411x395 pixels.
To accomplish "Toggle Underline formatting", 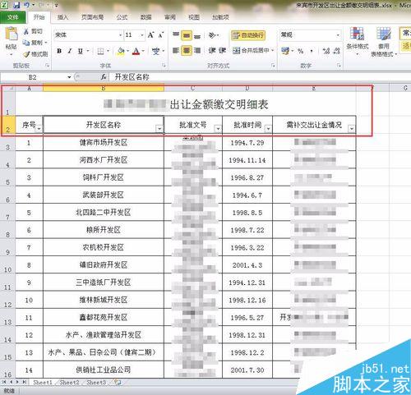I will 80,51.
